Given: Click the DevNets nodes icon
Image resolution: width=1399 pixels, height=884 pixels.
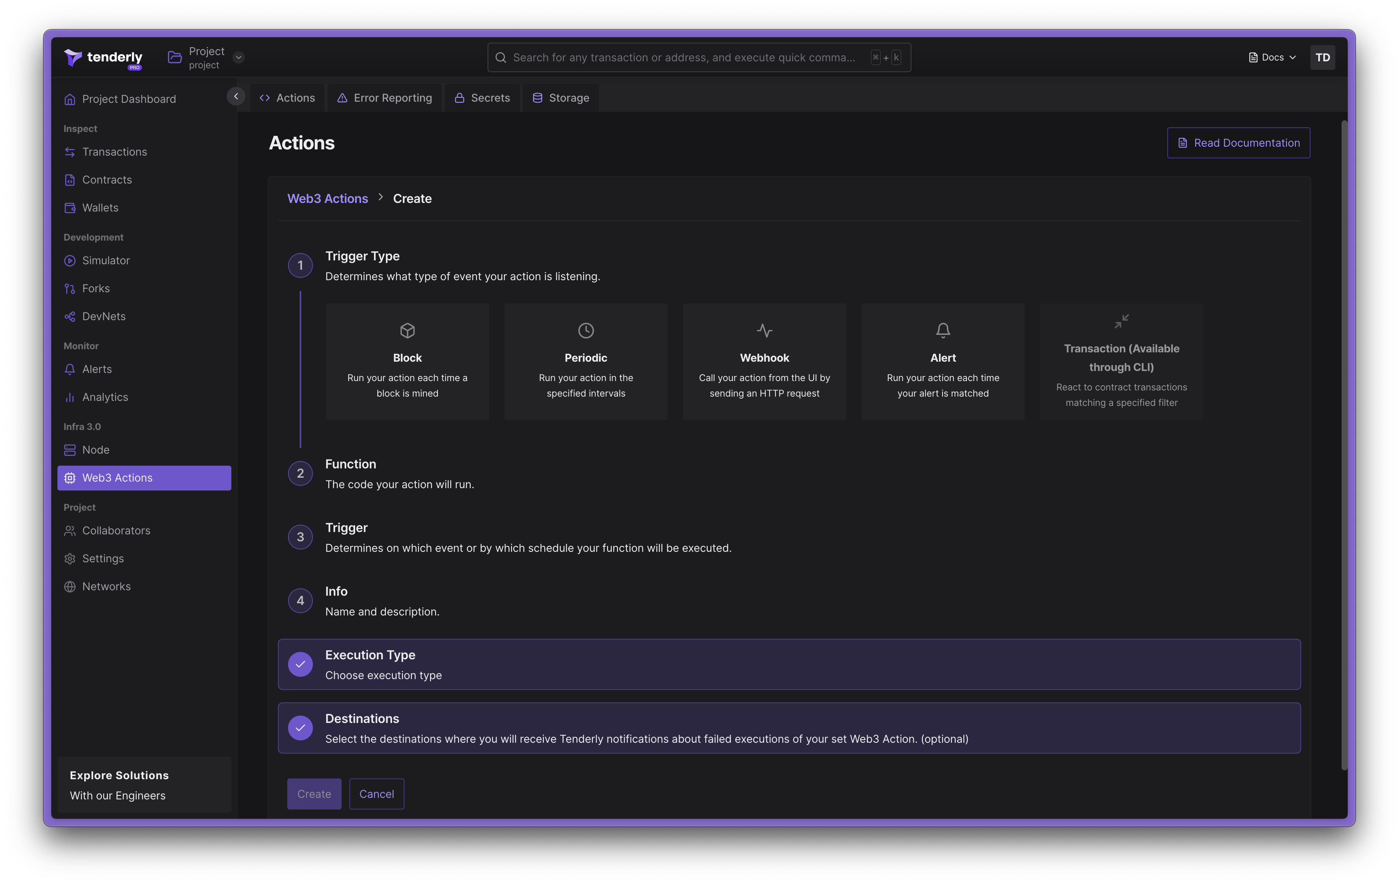Looking at the screenshot, I should click(x=70, y=317).
